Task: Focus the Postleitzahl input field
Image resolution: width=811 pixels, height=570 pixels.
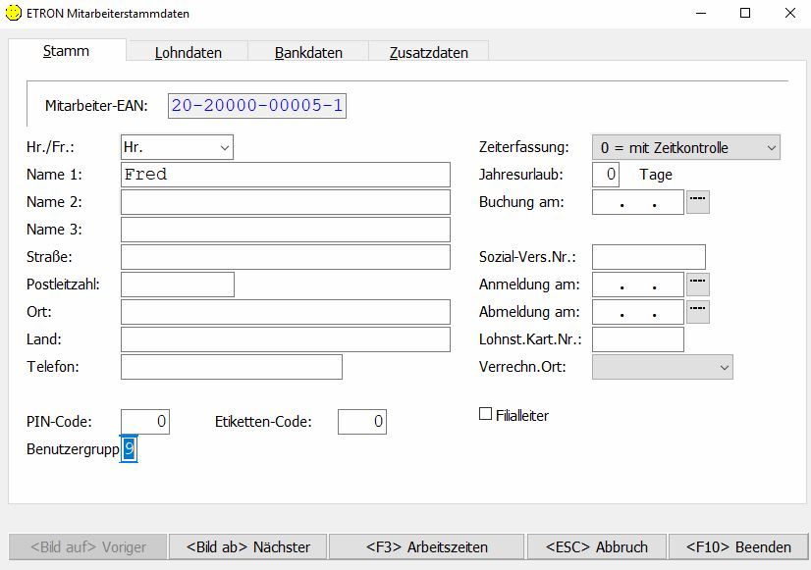Action: pos(178,285)
